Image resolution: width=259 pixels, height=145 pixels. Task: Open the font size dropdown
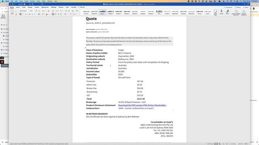34,11
